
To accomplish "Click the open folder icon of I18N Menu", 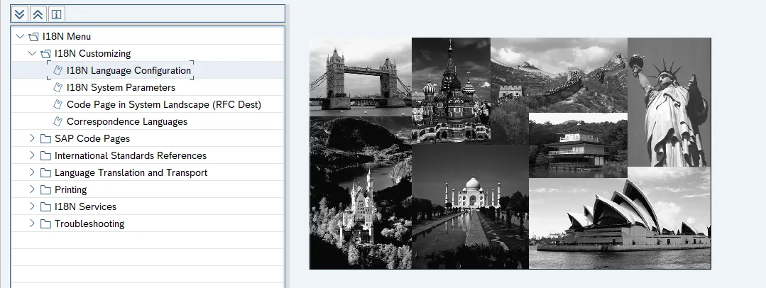I will [33, 37].
